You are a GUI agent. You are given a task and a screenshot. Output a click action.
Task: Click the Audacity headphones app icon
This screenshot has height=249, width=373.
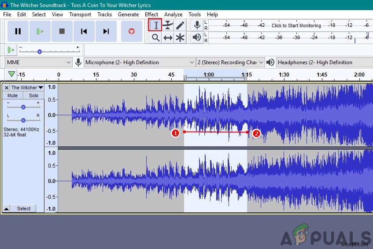point(4,5)
